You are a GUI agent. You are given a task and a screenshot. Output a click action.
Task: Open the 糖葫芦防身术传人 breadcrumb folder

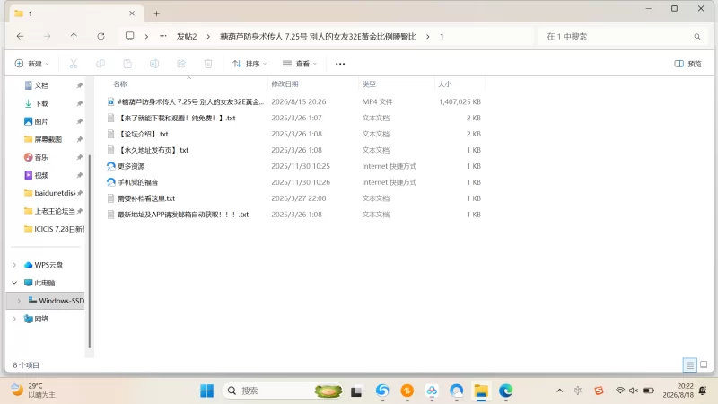coord(319,37)
